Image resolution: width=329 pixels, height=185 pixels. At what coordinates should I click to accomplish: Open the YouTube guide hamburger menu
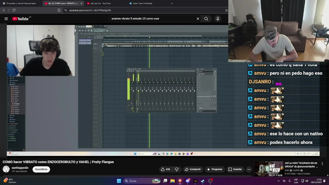point(6,18)
